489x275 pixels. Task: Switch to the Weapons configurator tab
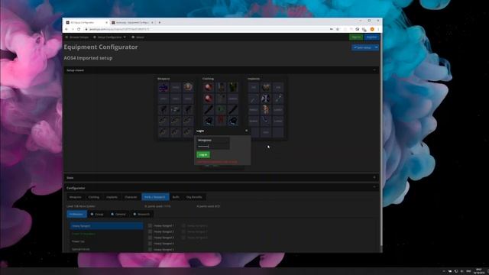[x=75, y=197]
